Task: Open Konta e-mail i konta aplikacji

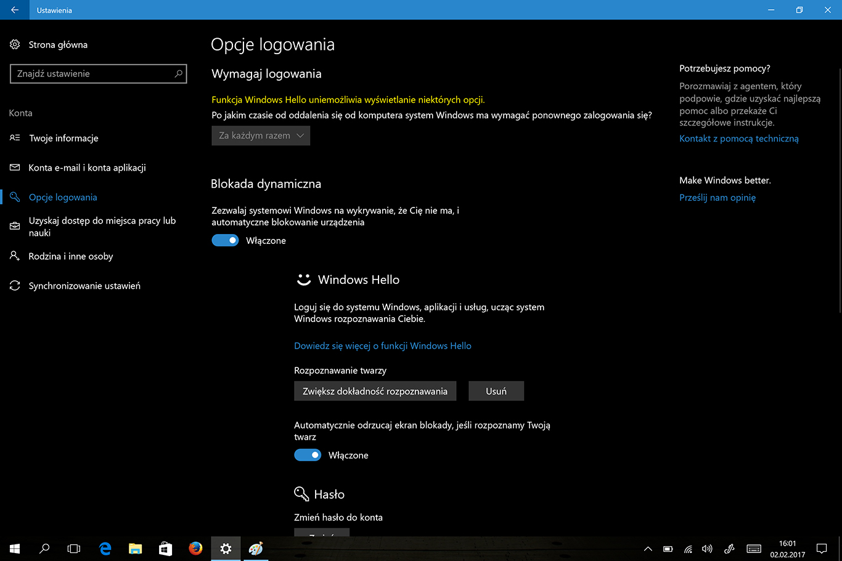Action: 87,167
